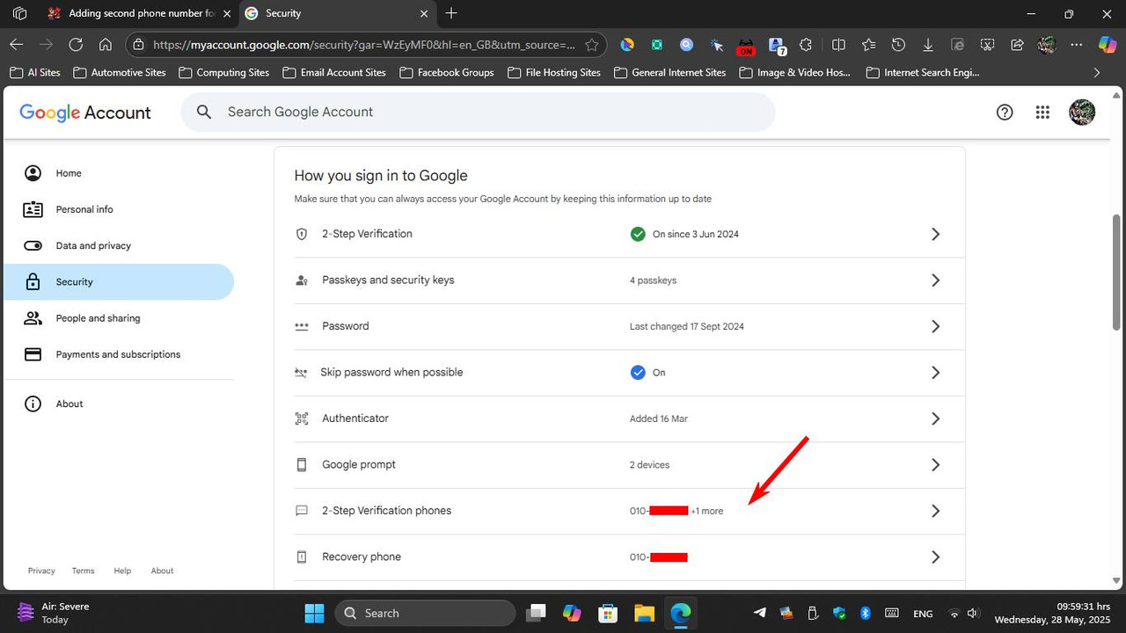Go back to previous page

pyautogui.click(x=17, y=44)
